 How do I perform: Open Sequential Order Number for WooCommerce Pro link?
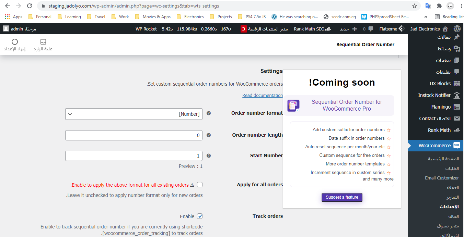[x=347, y=105]
